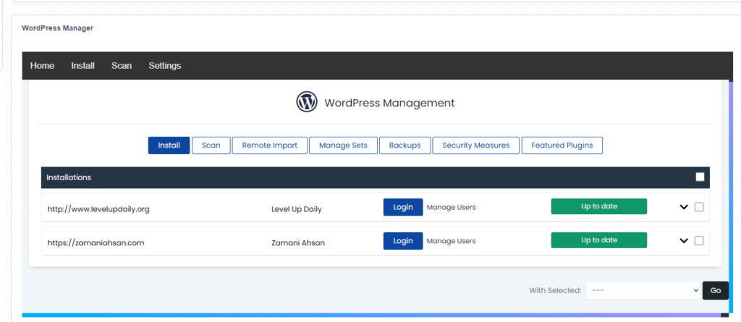Open the Manage Sets tab
This screenshot has height=322, width=741.
tap(343, 145)
